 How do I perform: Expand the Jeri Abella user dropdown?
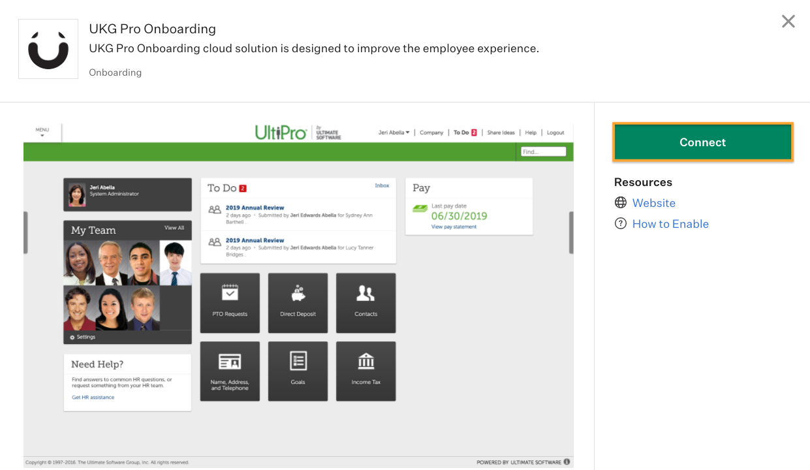tap(394, 133)
